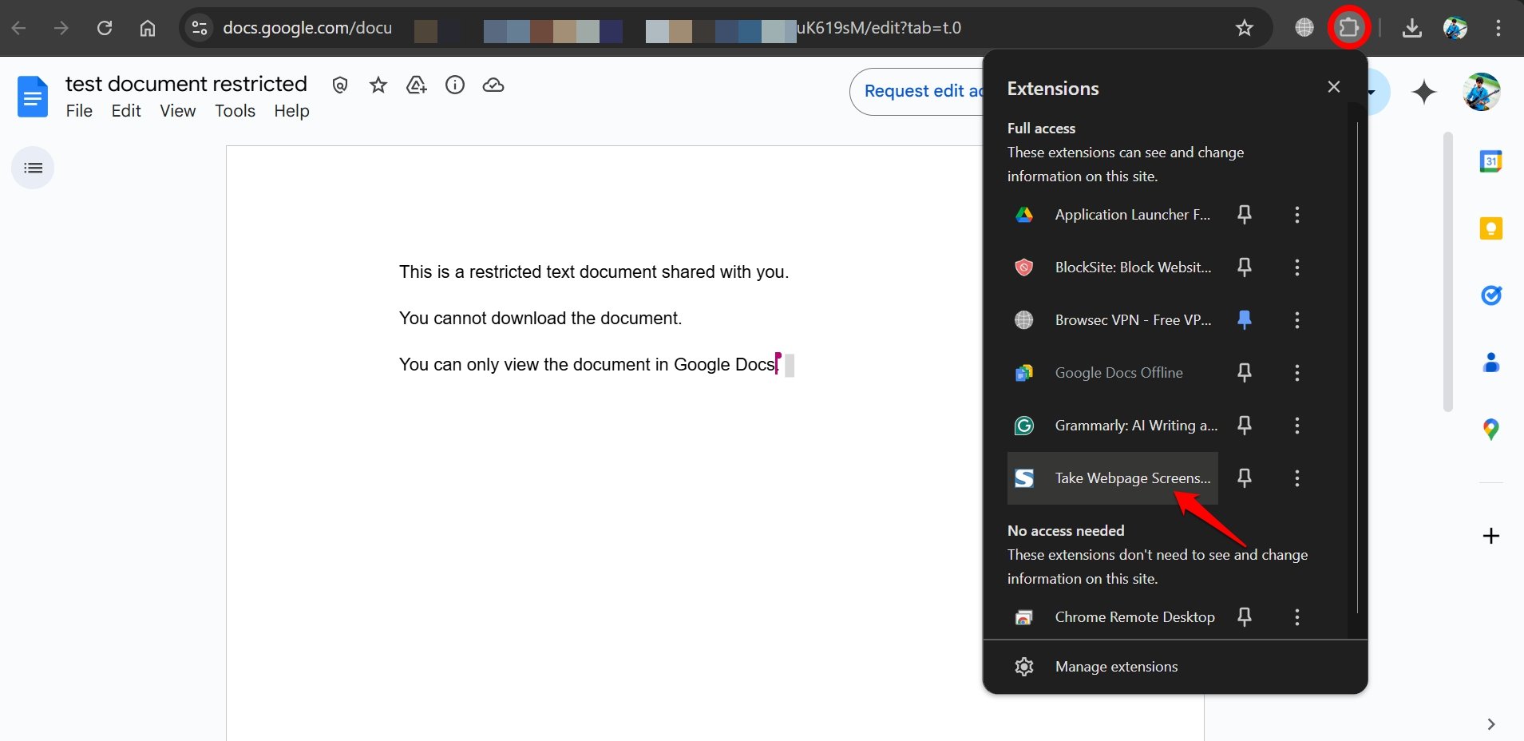Open BlockSite extension from list
Viewport: 1524px width, 741px height.
click(1112, 267)
